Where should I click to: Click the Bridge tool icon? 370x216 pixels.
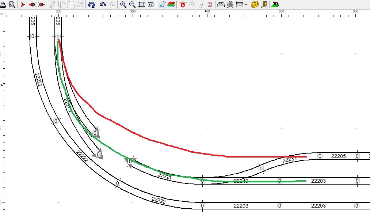click(x=221, y=4)
